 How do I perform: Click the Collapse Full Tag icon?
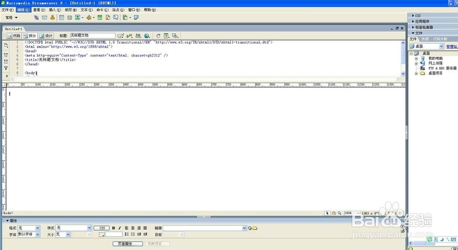(6, 55)
